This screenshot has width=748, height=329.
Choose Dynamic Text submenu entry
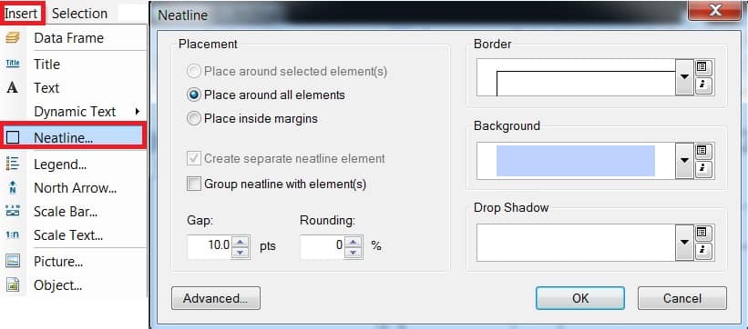point(74,112)
